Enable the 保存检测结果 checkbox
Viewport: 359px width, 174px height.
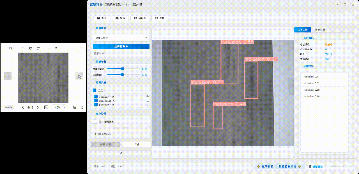tap(95, 122)
